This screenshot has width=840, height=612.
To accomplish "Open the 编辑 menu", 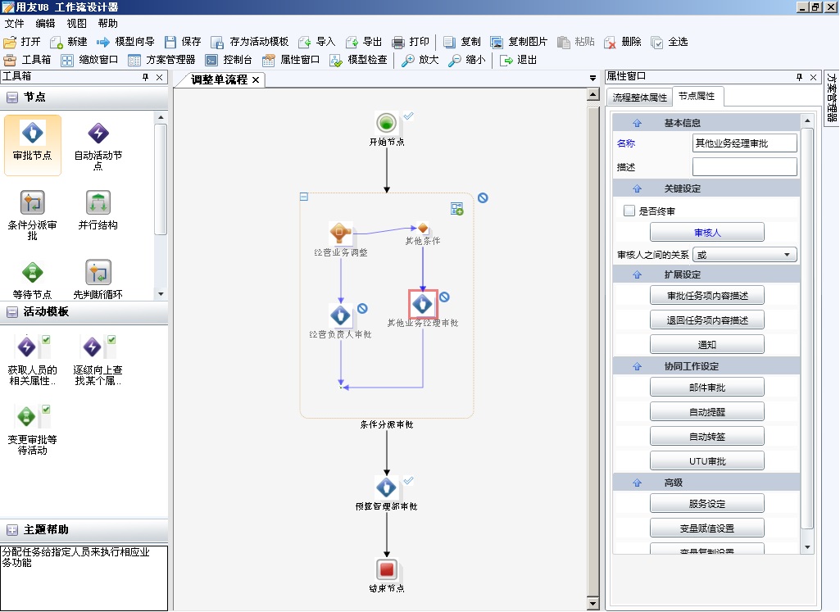I will click(46, 24).
